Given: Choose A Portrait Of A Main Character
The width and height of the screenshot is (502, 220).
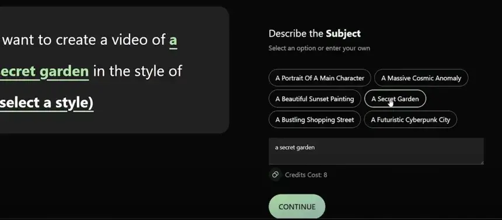Looking at the screenshot, I should point(319,78).
